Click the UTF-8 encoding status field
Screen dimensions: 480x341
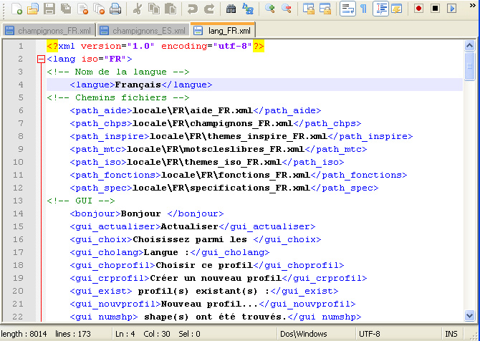pos(369,334)
